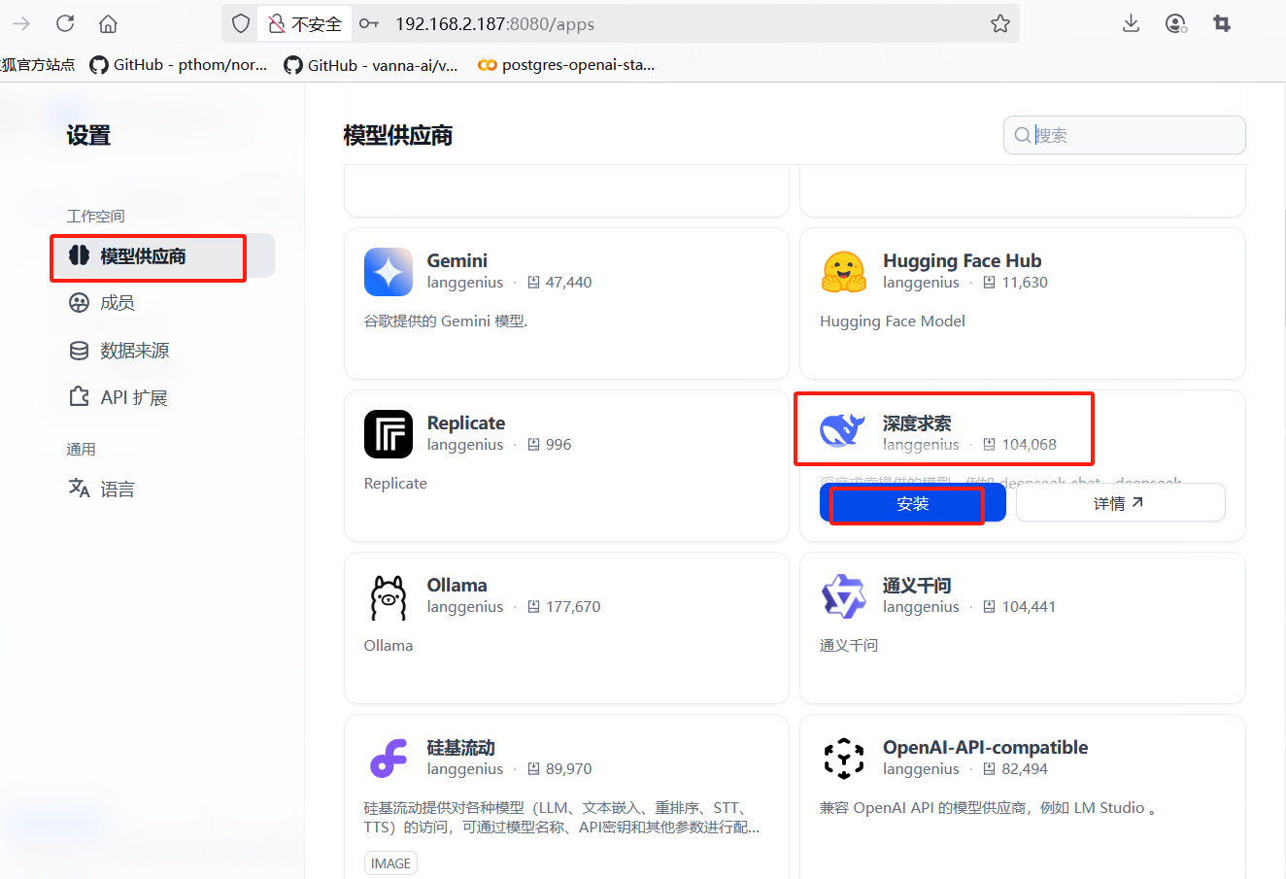This screenshot has height=879, width=1286.
Task: Open the browser account icon
Action: (1176, 23)
